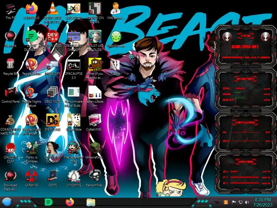Click the Start orb button
The width and height of the screenshot is (277, 208).
pyautogui.click(x=7, y=202)
